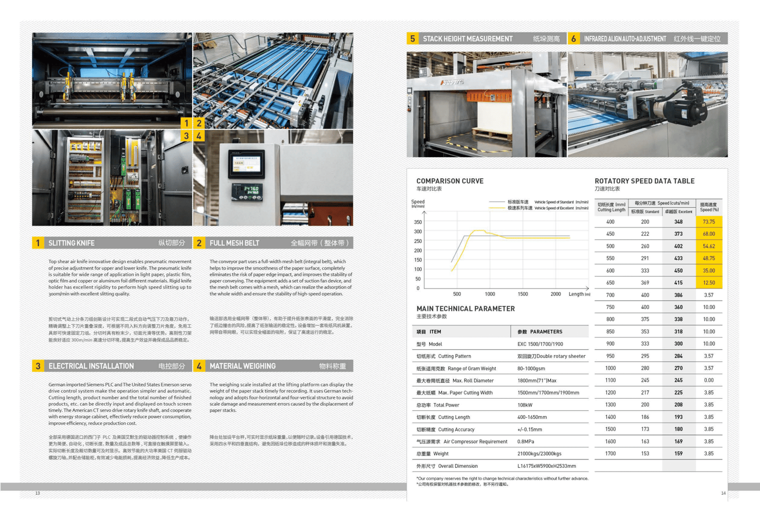Select the weighing display panel photo
The width and height of the screenshot is (760, 519).
click(x=273, y=178)
